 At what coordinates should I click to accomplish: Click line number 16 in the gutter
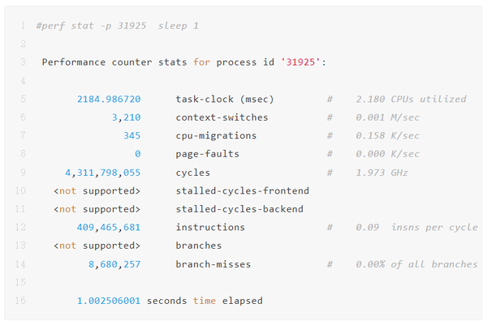click(x=20, y=301)
